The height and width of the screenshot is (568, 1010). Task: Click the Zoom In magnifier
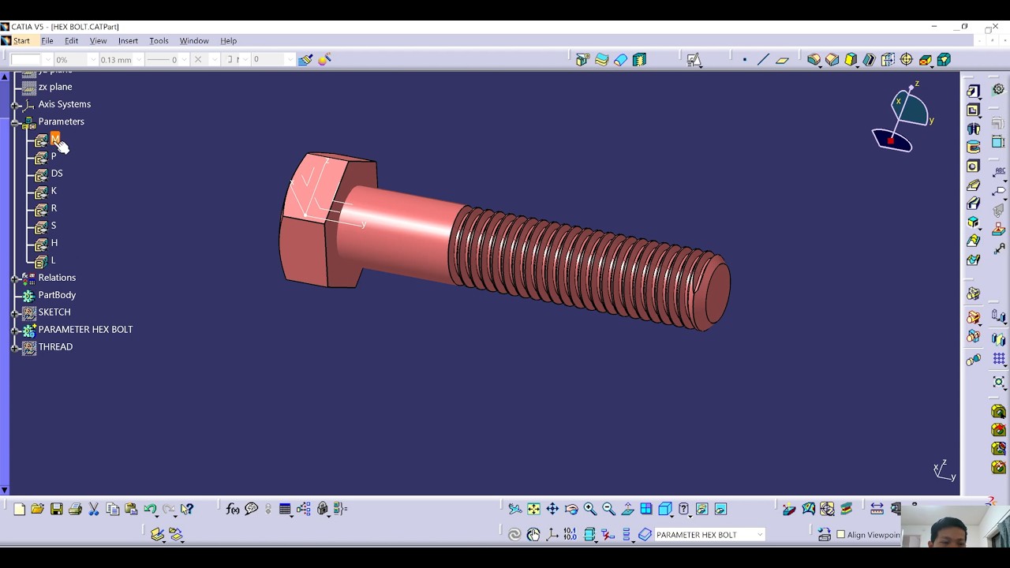[x=590, y=510]
